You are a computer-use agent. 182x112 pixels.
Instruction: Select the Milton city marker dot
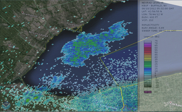pyautogui.click(x=9, y=45)
